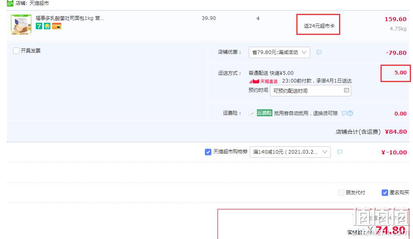Click the comment icon beside coupon dropdown
Screen dimensions: 413x239
[340, 152]
